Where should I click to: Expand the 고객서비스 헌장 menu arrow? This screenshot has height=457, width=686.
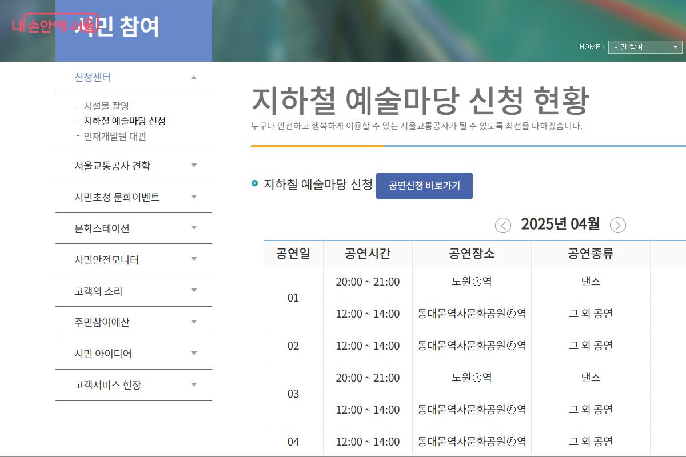click(194, 385)
